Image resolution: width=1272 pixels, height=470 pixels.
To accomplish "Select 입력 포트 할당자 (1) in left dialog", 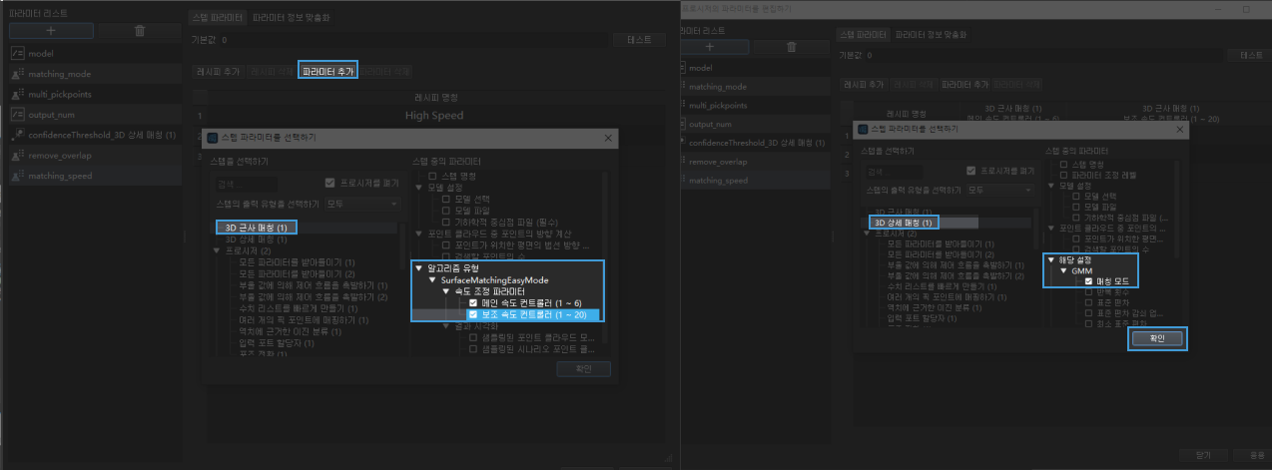I will click(x=276, y=342).
